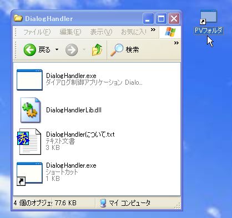
Task: Minimize the DialogHandler window
Action: click(x=148, y=18)
